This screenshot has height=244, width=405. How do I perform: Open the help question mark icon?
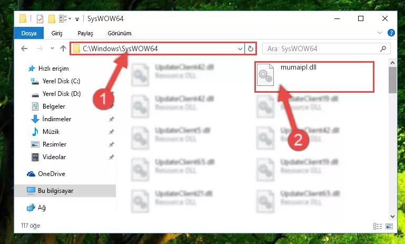(x=391, y=33)
